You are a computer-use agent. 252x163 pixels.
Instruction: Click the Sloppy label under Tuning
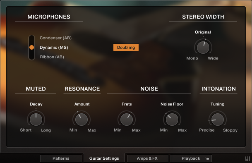pyautogui.click(x=230, y=130)
